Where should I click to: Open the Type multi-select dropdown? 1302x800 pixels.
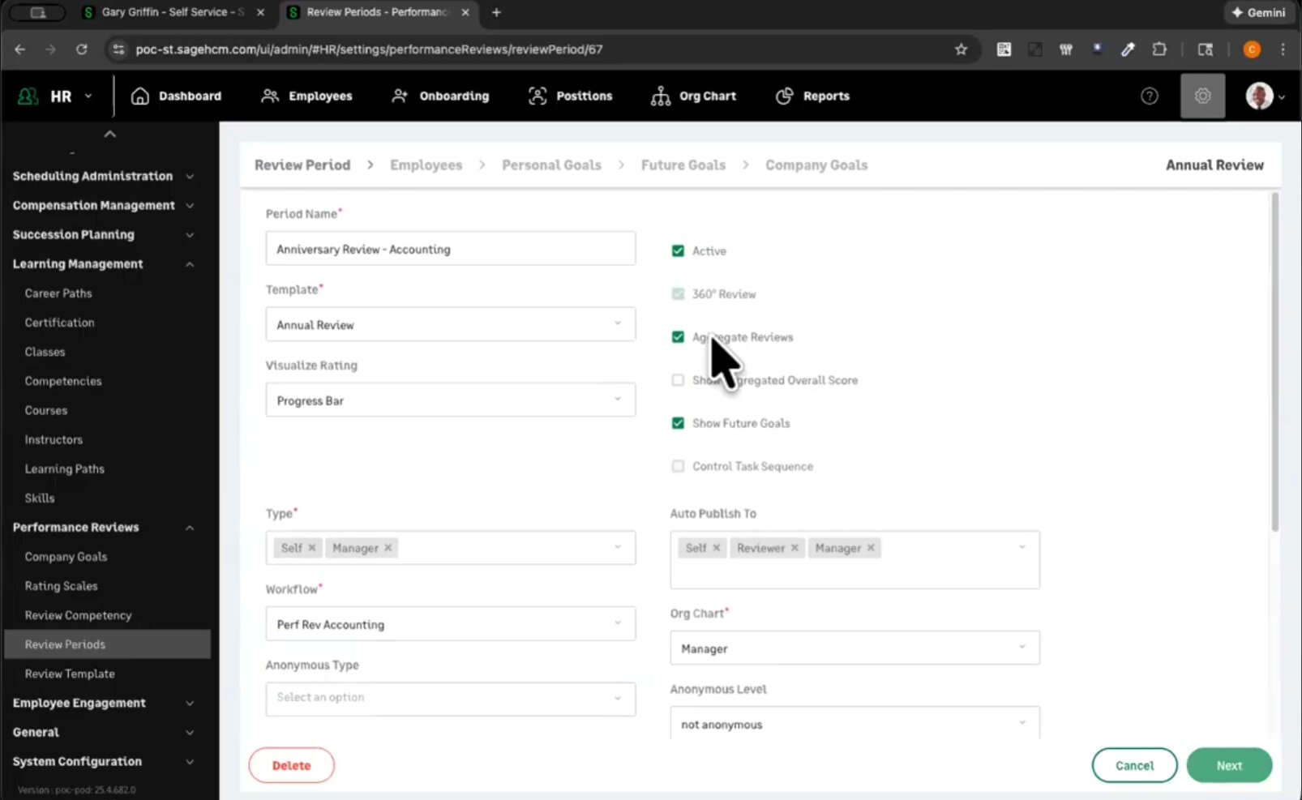(x=451, y=548)
